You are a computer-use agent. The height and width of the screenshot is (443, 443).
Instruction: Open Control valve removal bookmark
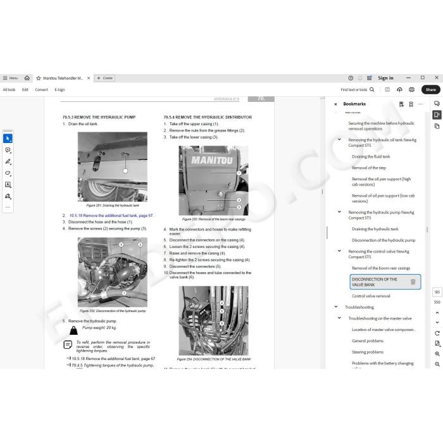point(371,296)
